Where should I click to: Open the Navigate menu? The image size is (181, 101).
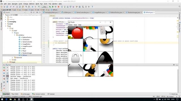point(15,4)
